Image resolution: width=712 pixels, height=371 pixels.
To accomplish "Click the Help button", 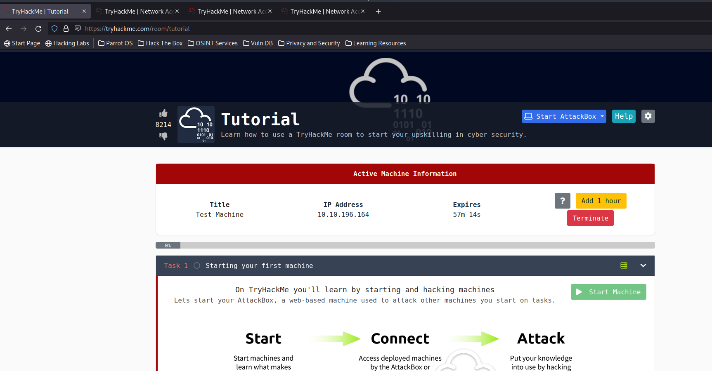I will point(624,116).
